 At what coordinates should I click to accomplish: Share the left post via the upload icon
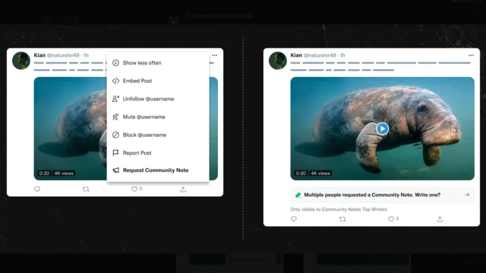point(183,189)
